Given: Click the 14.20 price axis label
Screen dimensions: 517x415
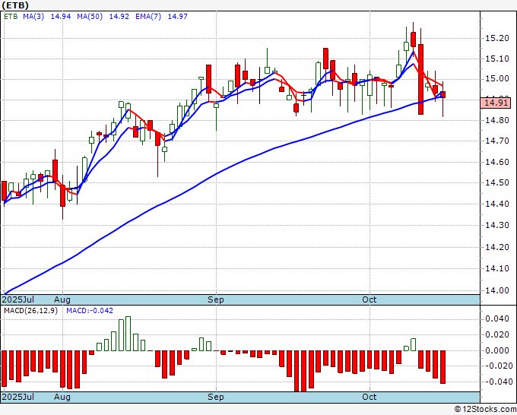Looking at the screenshot, I should pos(497,247).
